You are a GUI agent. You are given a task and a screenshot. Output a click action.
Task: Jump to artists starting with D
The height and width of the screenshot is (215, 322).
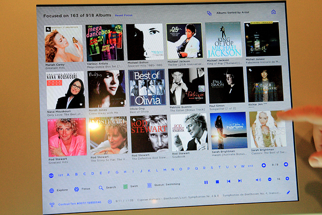[x=93, y=174]
